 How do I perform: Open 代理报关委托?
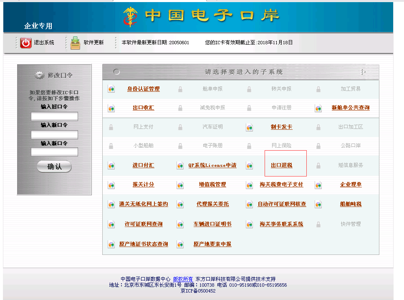212,204
